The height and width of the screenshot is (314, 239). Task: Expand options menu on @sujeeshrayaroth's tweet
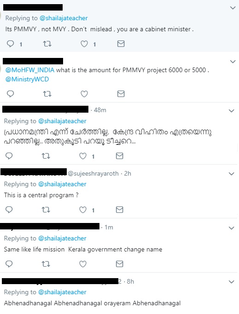coord(231,174)
